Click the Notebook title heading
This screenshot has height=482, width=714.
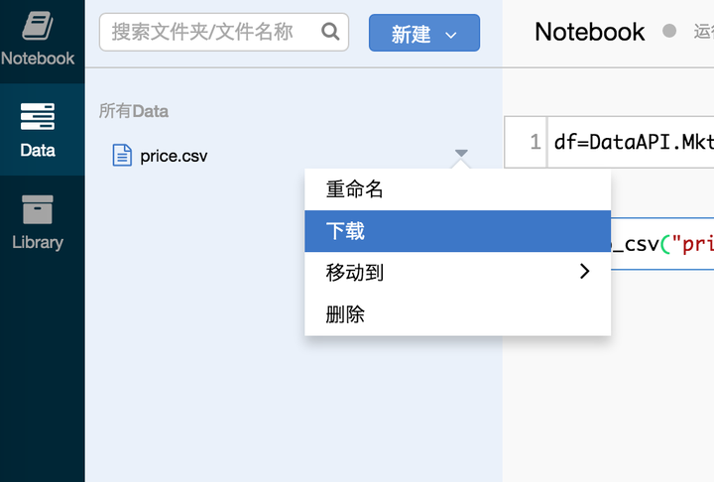click(x=590, y=32)
